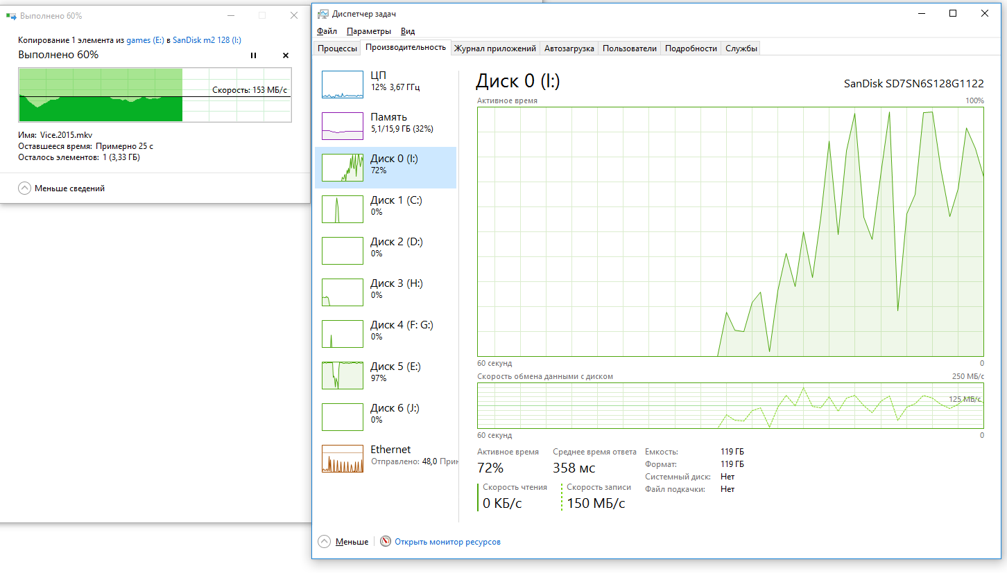Collapse details with Меньше сведений chevron
This screenshot has height=573, width=1007.
(x=25, y=188)
